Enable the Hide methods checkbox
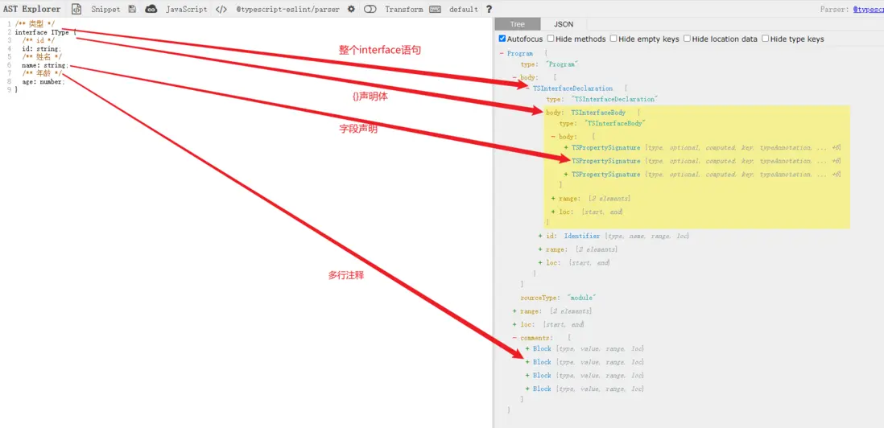This screenshot has width=884, height=428. (x=551, y=39)
